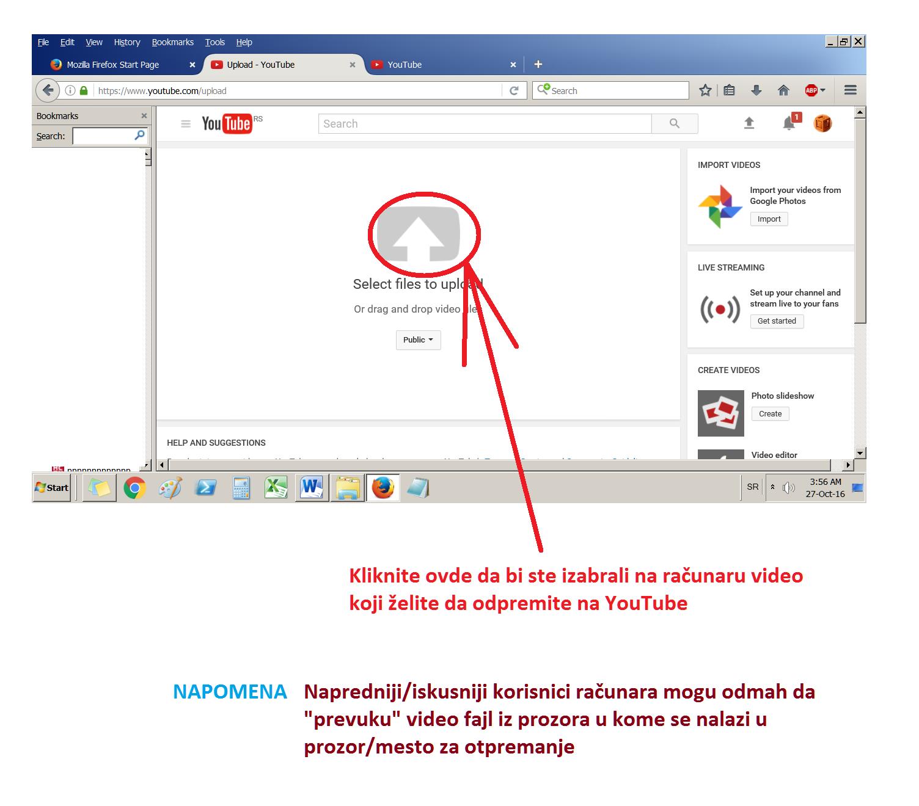Click the YouTube search input field
Screen dimensions: 919x806
coord(485,123)
